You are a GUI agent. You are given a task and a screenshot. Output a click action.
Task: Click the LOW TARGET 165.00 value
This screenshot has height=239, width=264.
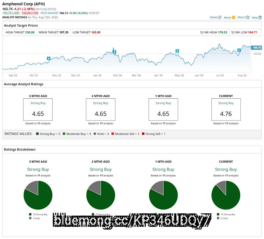pos(96,32)
